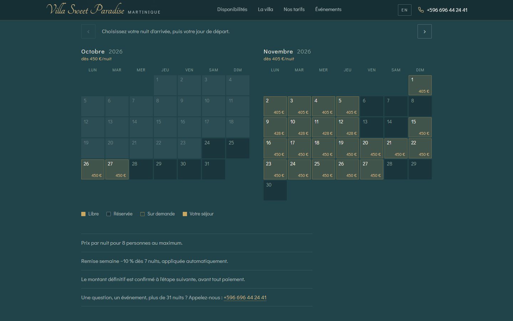
Task: Open the Événements menu item
Action: (x=328, y=10)
